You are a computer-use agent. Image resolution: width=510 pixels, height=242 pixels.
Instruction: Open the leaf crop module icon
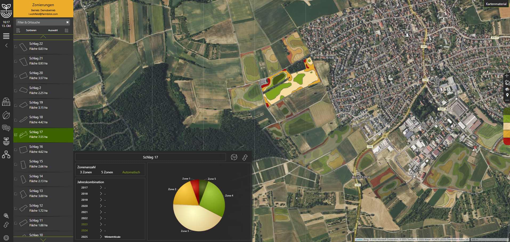tap(6, 115)
